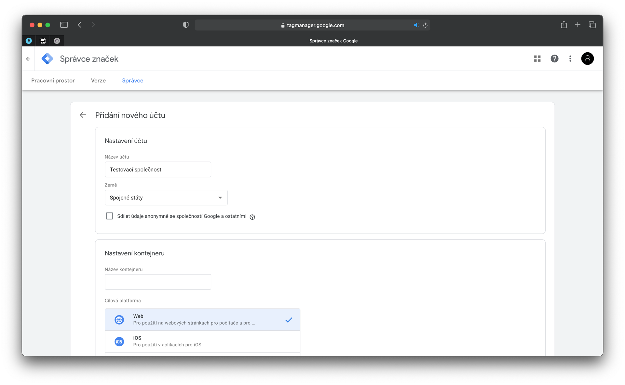This screenshot has height=385, width=625.
Task: Open the user account avatar
Action: (x=587, y=58)
